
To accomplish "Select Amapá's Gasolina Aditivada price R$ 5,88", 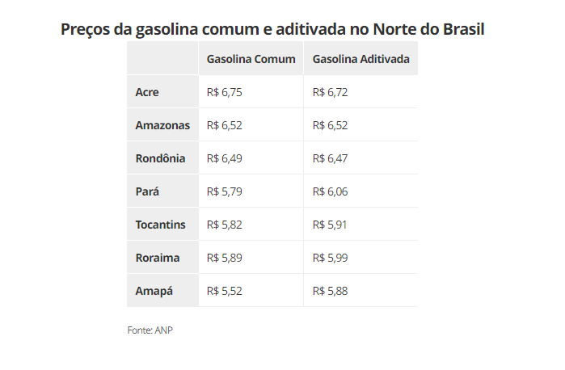I will tap(330, 291).
